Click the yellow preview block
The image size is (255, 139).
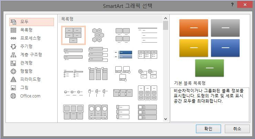pyautogui.click(x=194, y=48)
